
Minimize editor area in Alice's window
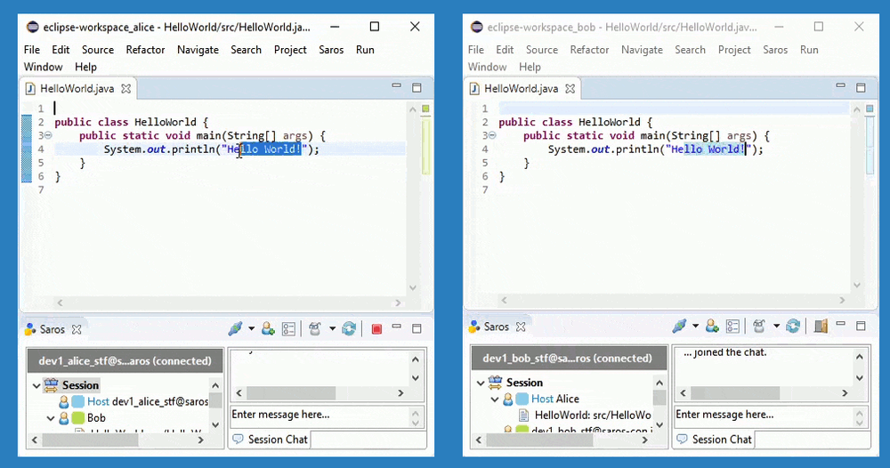397,85
